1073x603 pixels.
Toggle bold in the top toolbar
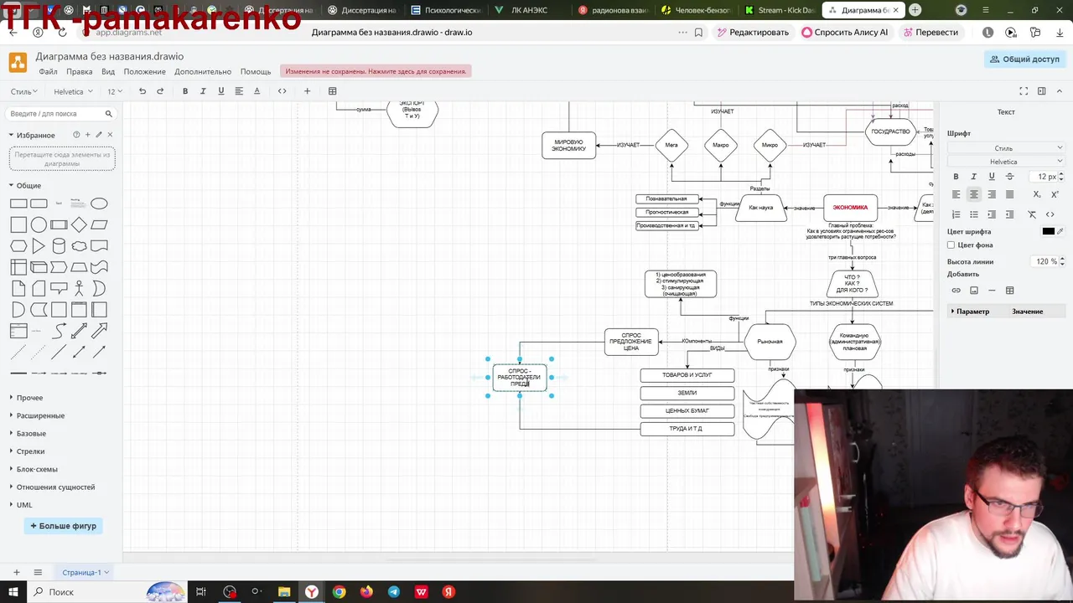[185, 91]
